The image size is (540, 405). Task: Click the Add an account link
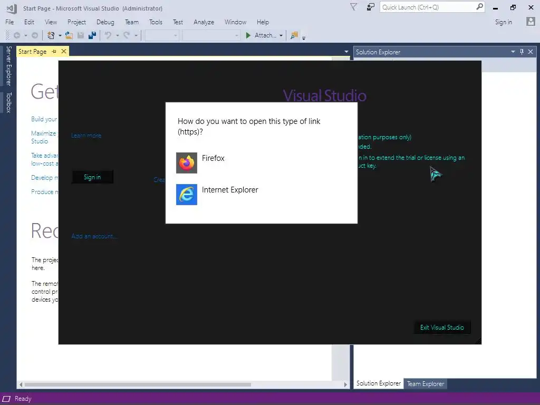[x=94, y=236]
